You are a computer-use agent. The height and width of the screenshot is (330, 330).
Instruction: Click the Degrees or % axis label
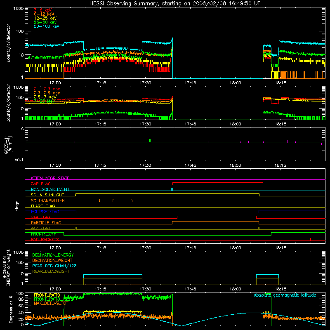point(11,309)
